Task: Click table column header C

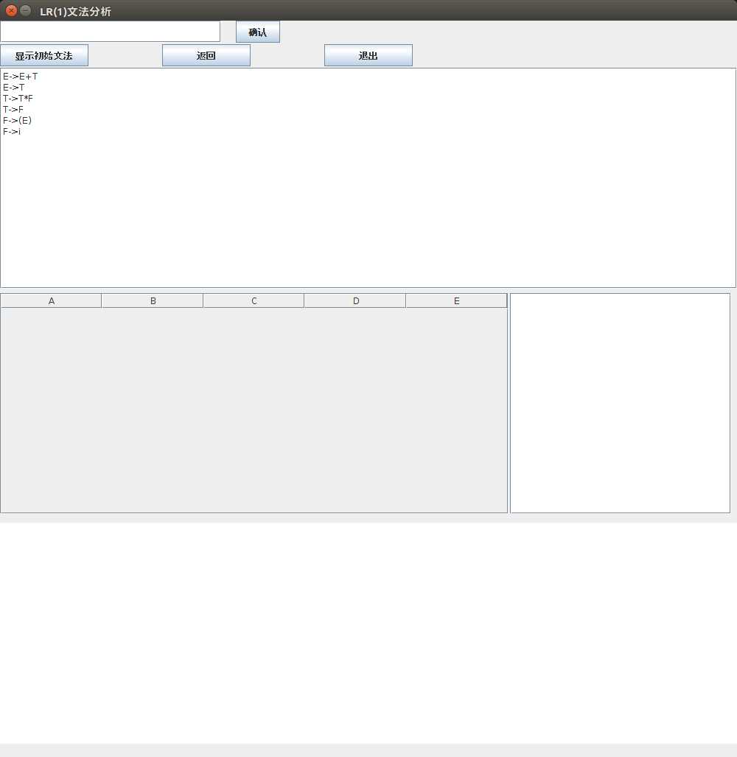Action: [x=254, y=300]
